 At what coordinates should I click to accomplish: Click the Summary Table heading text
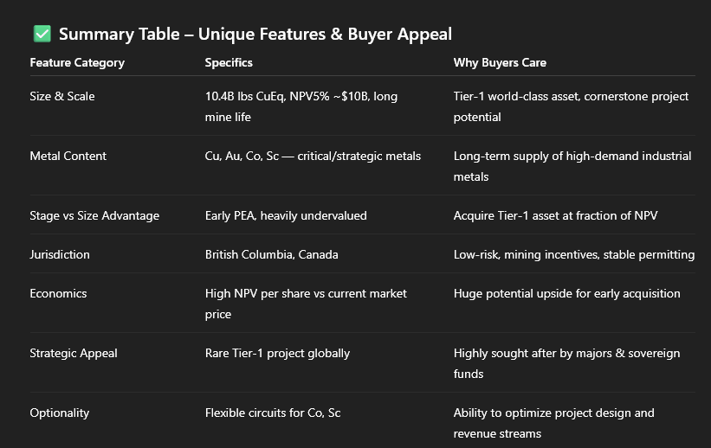coord(255,35)
